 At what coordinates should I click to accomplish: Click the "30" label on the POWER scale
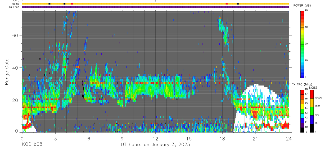click(307, 27)
